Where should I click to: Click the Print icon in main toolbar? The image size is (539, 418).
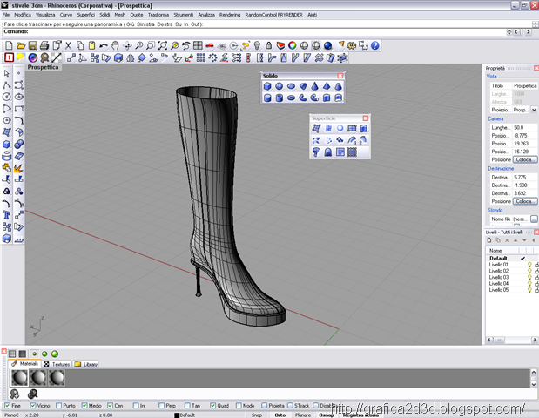[x=44, y=45]
